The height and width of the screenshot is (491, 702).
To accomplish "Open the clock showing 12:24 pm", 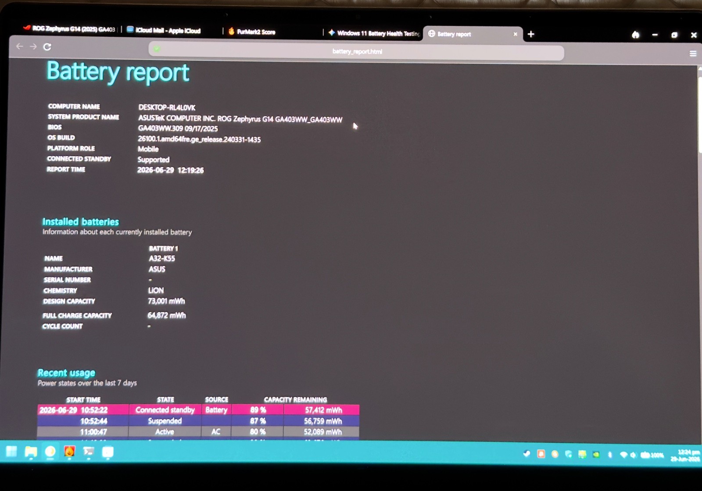I will pos(685,455).
